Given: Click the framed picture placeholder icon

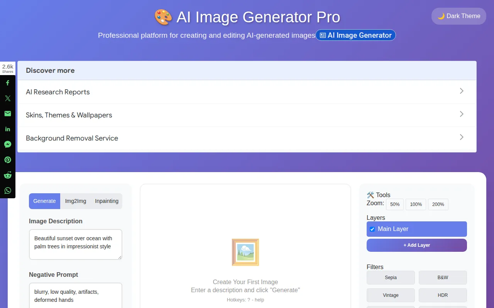Looking at the screenshot, I should 245,252.
